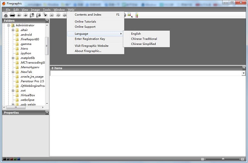Go back with the left arrow icon
The width and height of the screenshot is (248, 163).
[19, 15]
